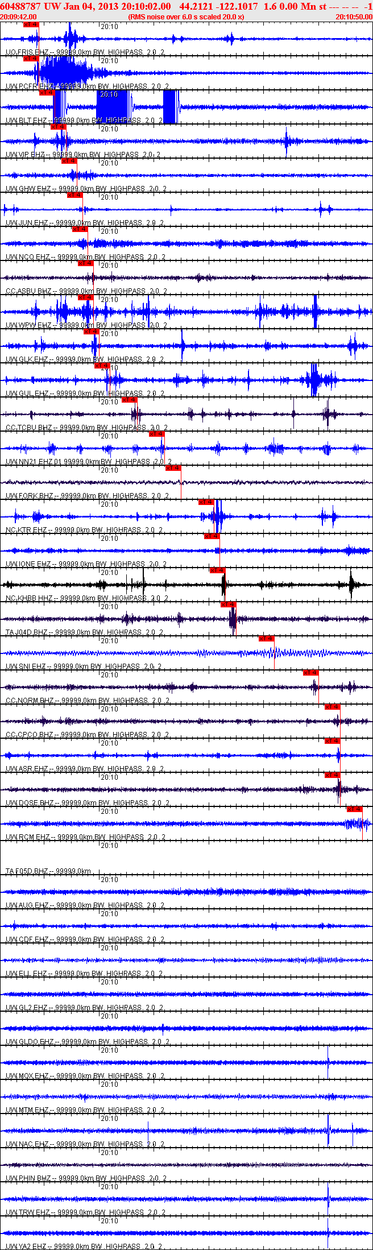The image size is (373, 1250).
Task: Click the start time 20:09:42.00 label
Action: [x=18, y=17]
